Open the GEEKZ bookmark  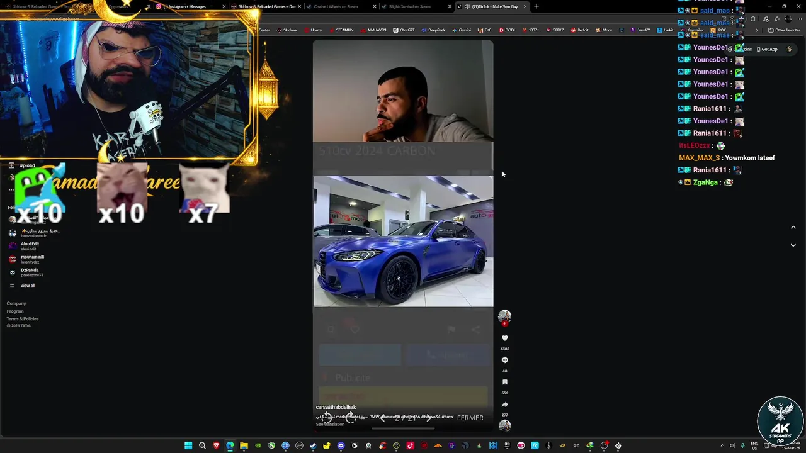[555, 30]
